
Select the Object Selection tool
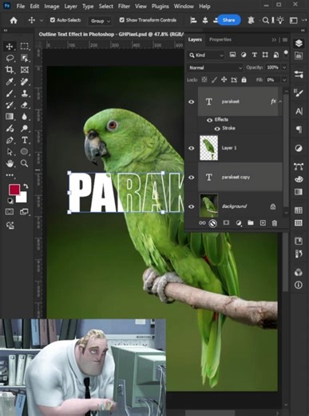tap(25, 58)
